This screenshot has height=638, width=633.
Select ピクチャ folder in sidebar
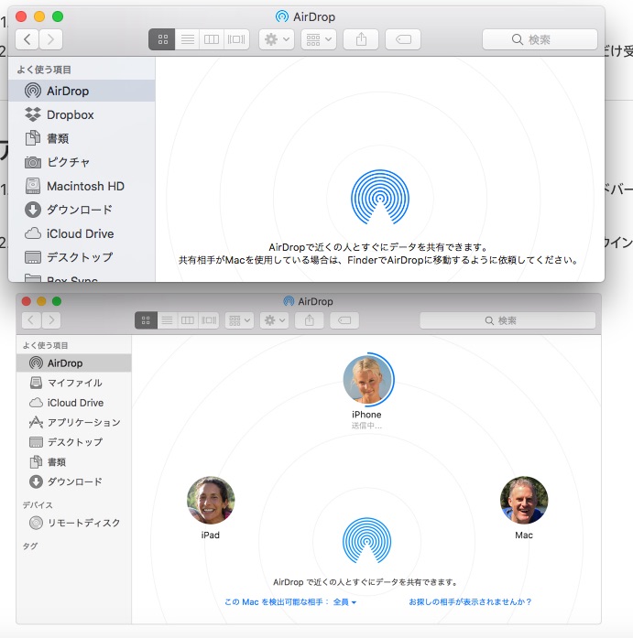68,162
